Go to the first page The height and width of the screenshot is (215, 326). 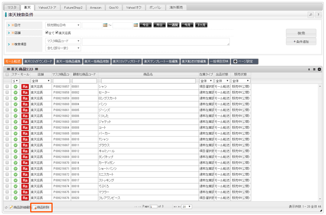(135, 207)
